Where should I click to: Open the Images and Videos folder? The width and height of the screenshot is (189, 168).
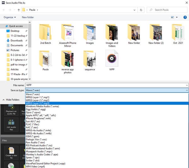coord(112,36)
